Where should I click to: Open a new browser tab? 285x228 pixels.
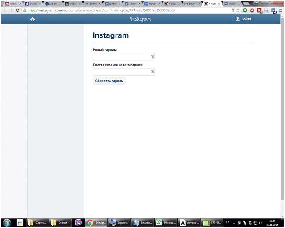coord(246,4)
